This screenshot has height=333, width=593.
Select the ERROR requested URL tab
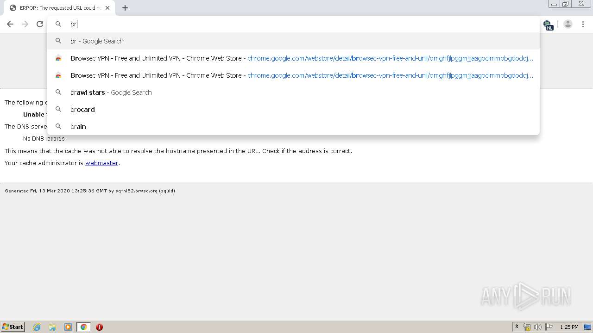coord(59,8)
